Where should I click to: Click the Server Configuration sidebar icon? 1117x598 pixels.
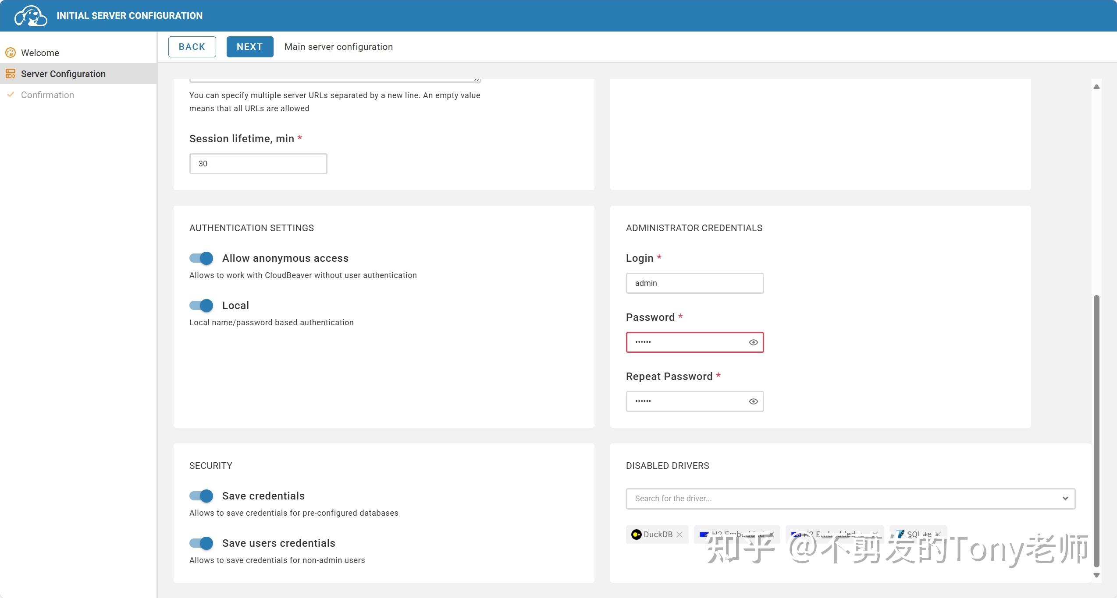pyautogui.click(x=11, y=74)
